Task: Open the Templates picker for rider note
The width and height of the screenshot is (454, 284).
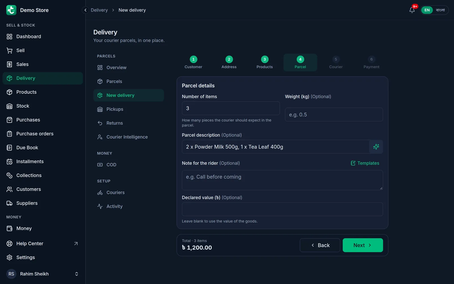Action: coord(365,163)
